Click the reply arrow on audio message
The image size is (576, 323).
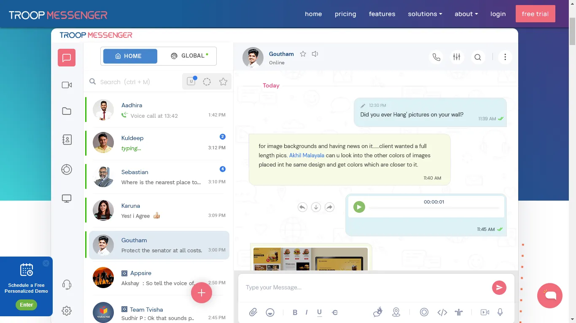(302, 207)
